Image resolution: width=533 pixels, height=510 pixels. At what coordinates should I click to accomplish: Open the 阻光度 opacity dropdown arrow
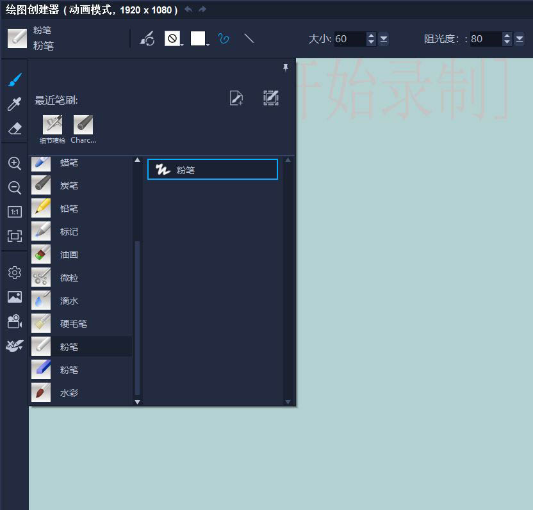click(519, 39)
